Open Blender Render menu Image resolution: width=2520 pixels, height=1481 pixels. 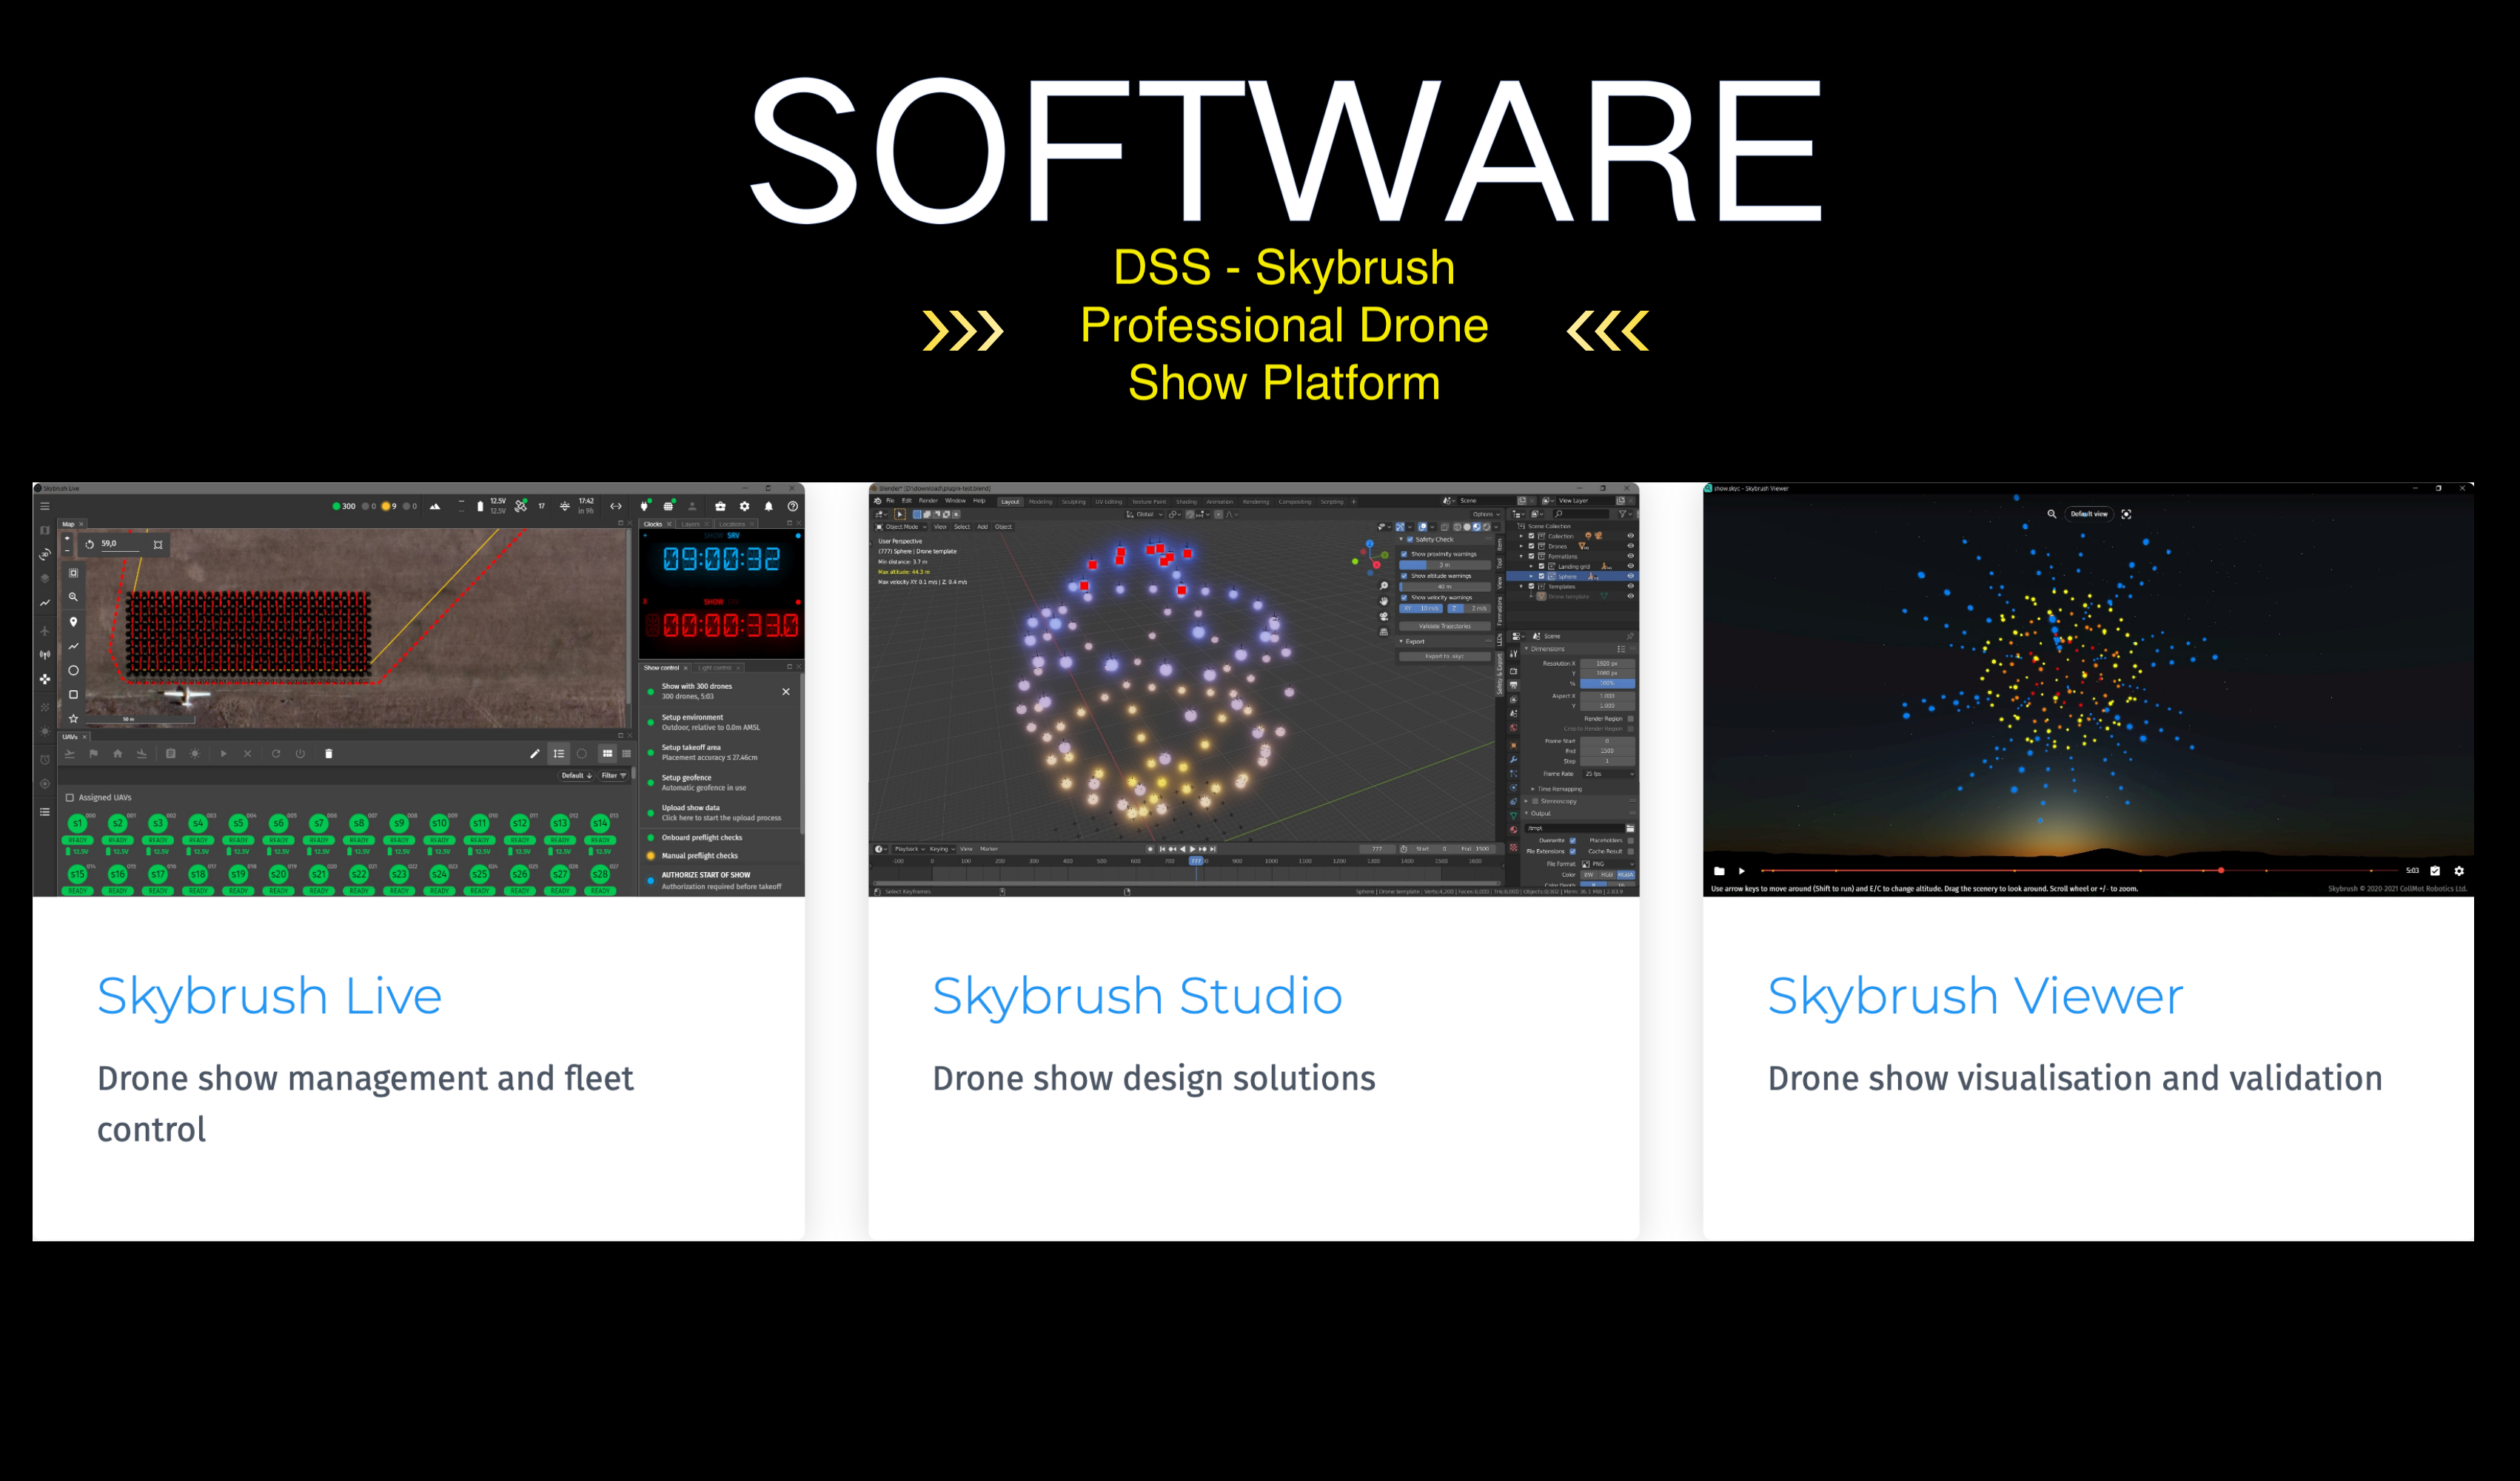tap(928, 501)
